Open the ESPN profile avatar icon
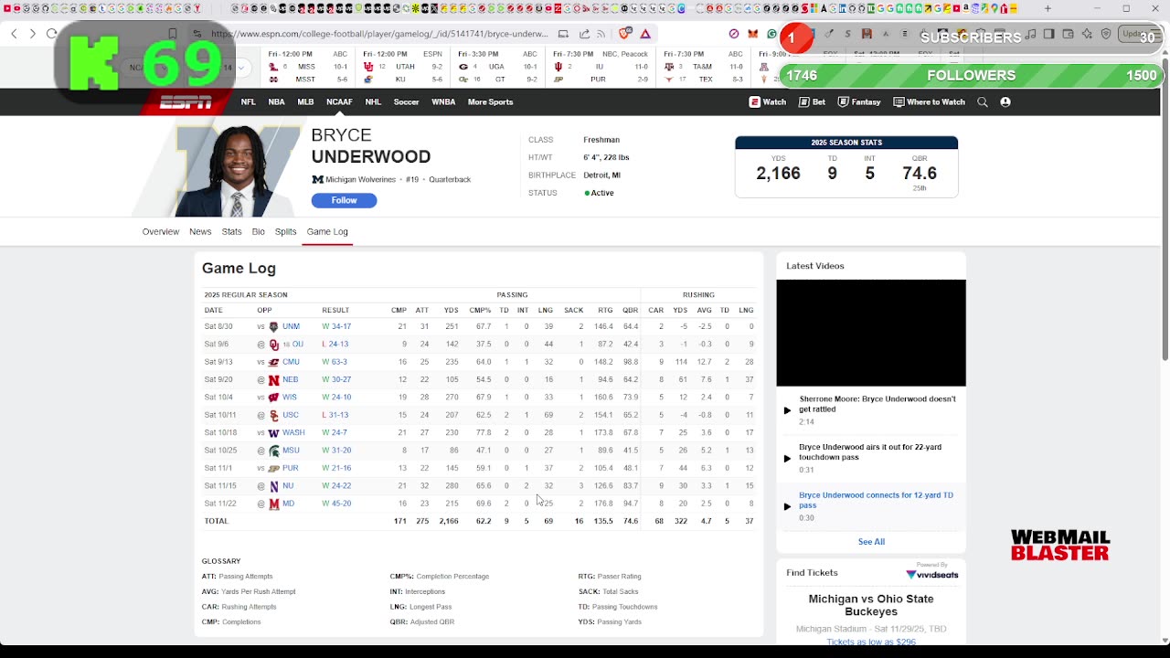 coord(1005,102)
